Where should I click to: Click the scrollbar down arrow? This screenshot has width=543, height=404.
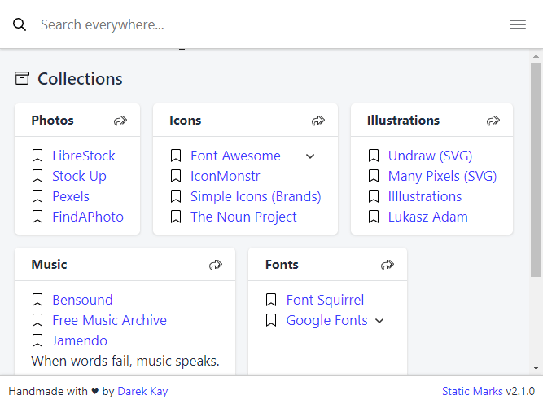(536, 369)
